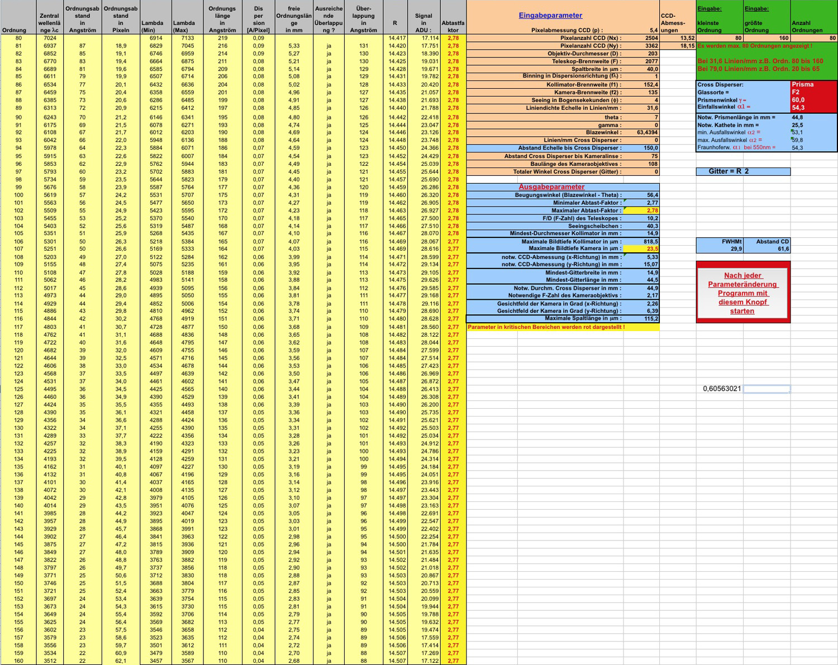
Task: Select the Cross Disperser 'Prisma' cell
Action: coord(813,84)
